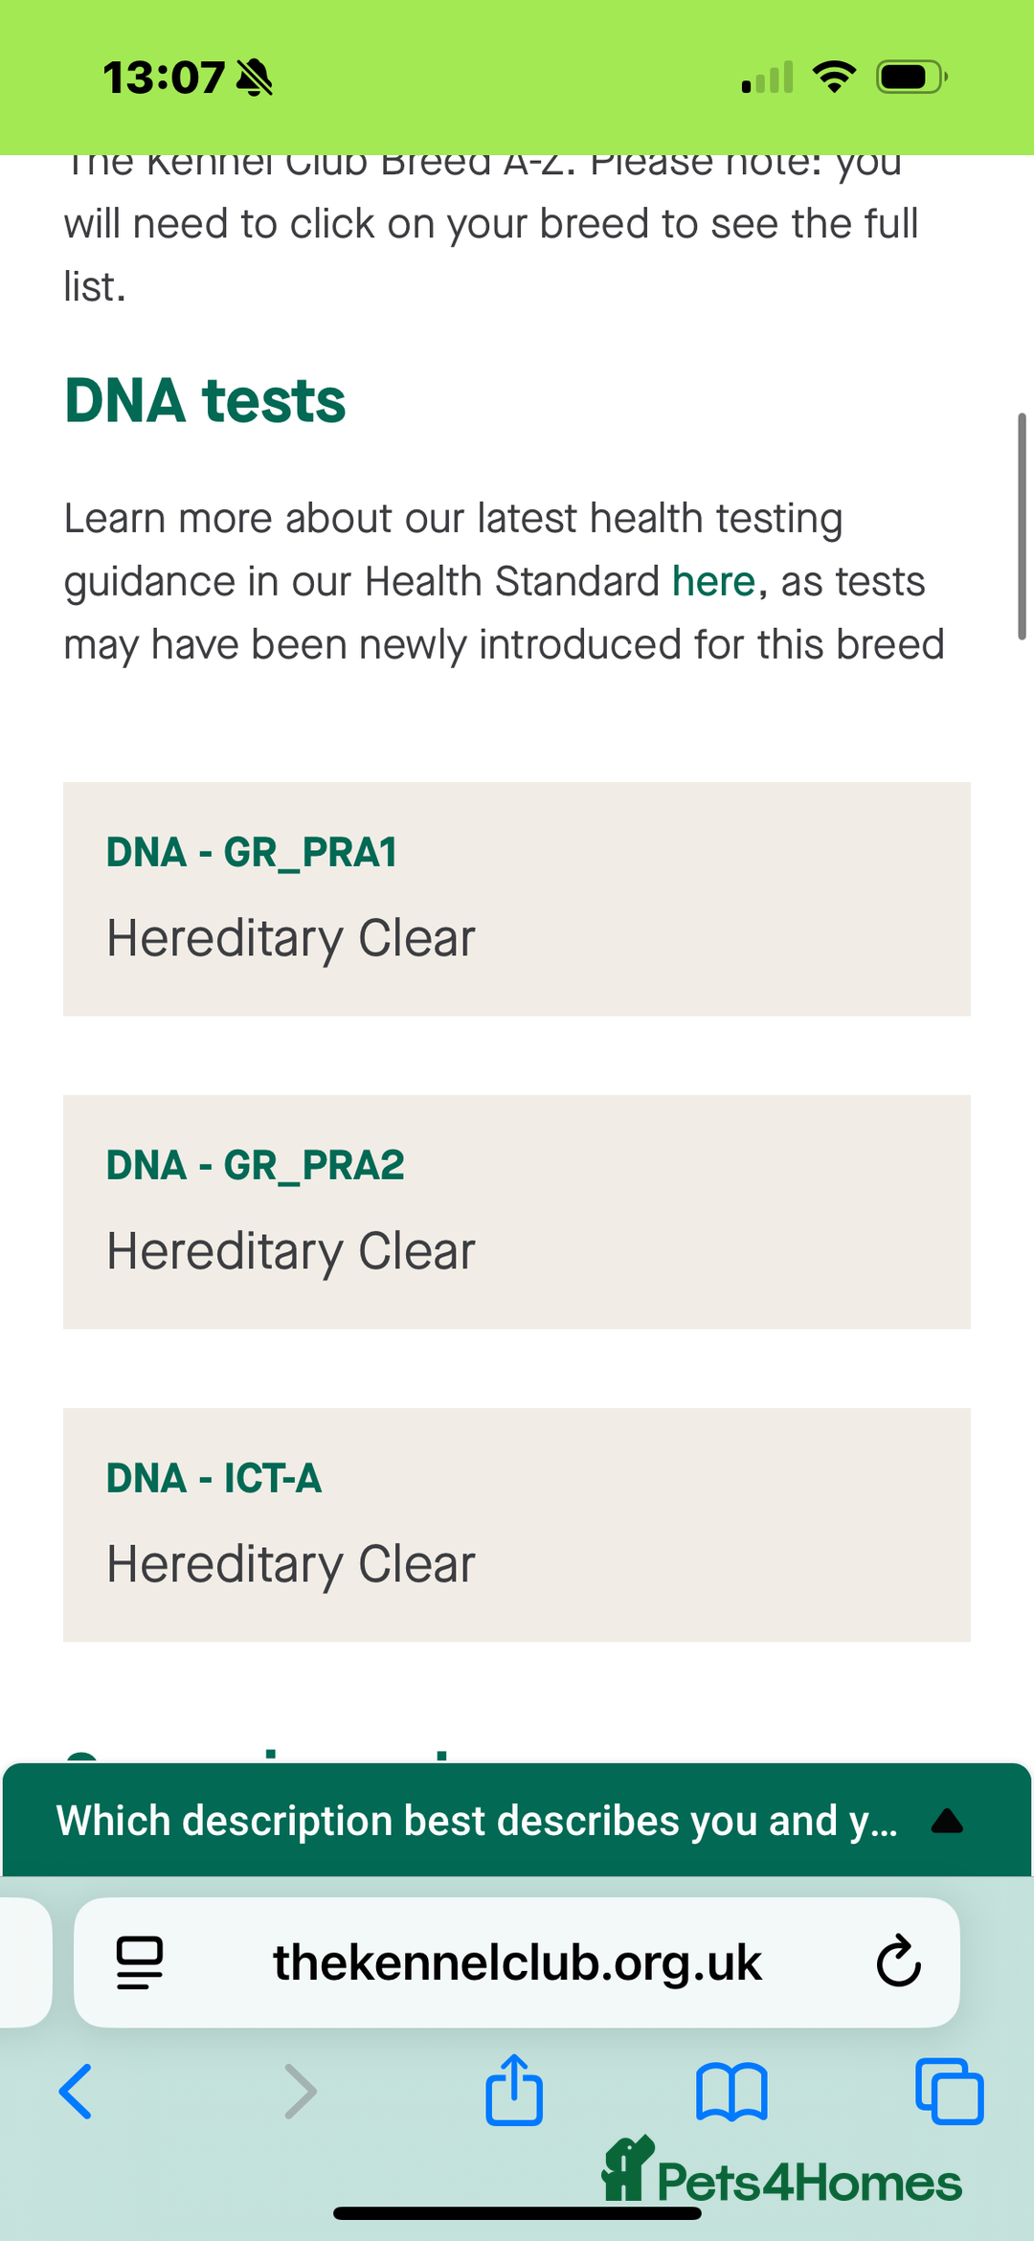
Task: Open the DNA - GR_PRA1 result card
Action: pyautogui.click(x=517, y=898)
